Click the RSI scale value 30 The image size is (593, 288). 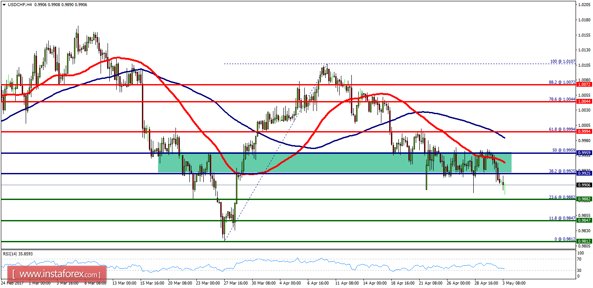coord(580,270)
